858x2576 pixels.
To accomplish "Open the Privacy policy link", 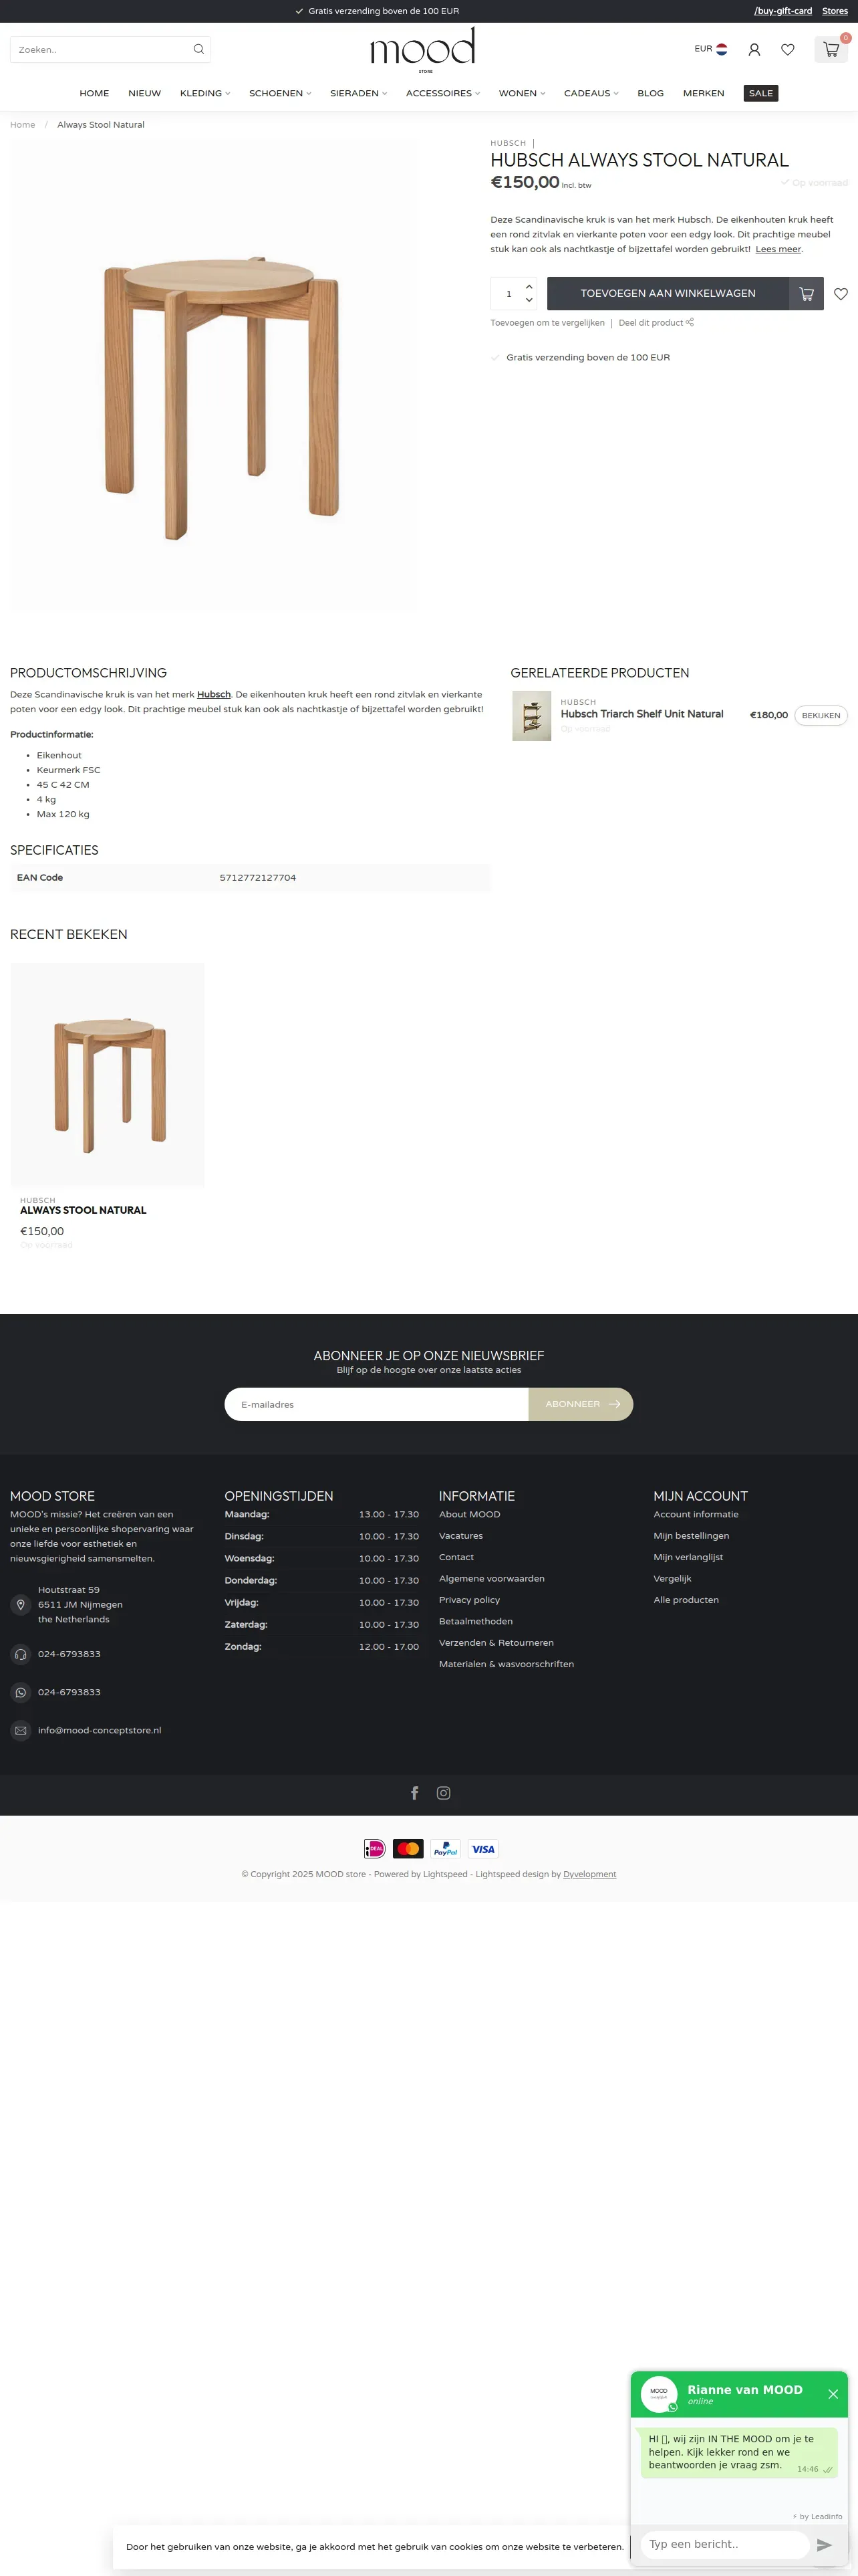I will (x=470, y=1600).
